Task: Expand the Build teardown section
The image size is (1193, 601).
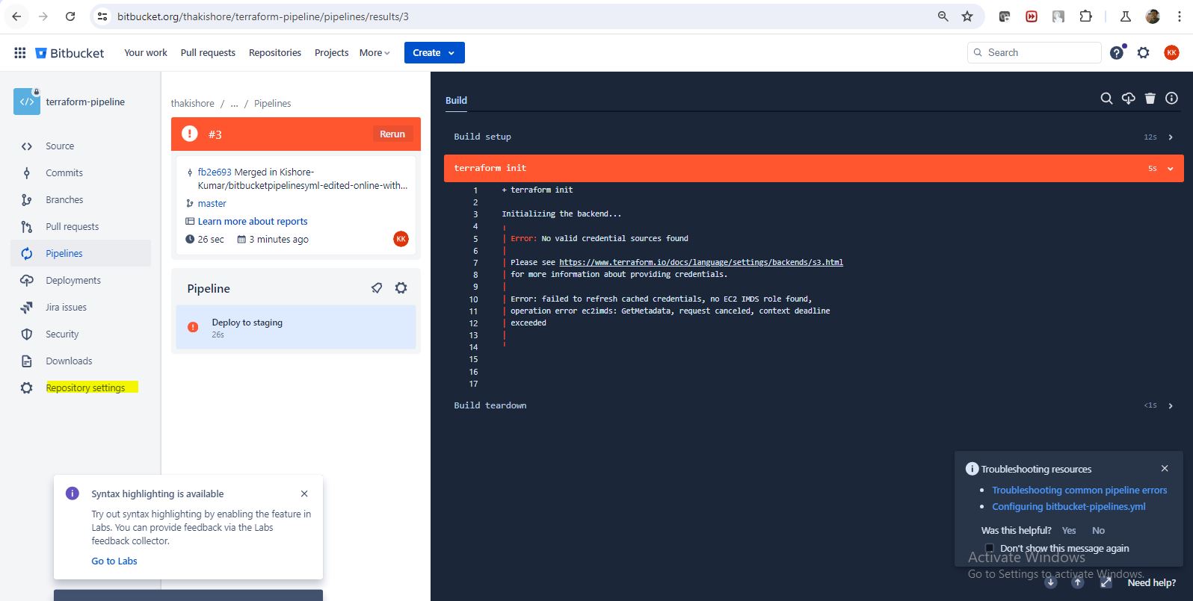Action: 1170,406
